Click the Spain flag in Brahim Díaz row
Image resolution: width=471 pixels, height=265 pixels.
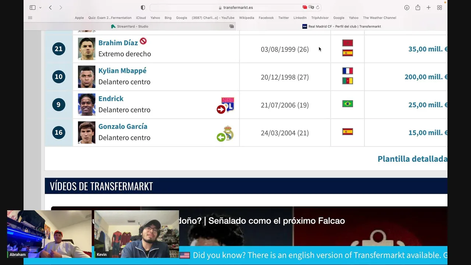tap(347, 53)
